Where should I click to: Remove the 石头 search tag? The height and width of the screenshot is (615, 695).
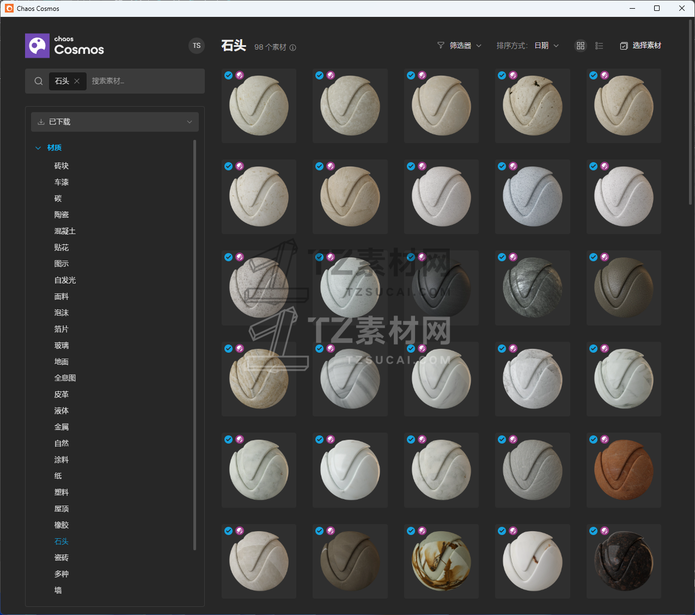77,81
